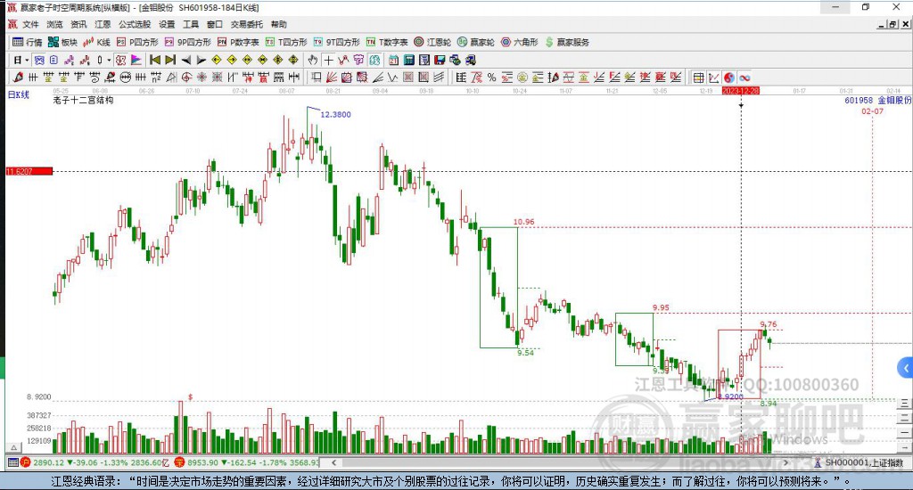Select the crosshair cursor tool

[329, 60]
